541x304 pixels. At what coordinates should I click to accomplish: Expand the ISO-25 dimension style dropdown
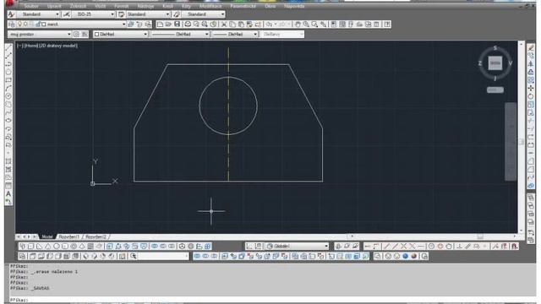click(x=112, y=14)
